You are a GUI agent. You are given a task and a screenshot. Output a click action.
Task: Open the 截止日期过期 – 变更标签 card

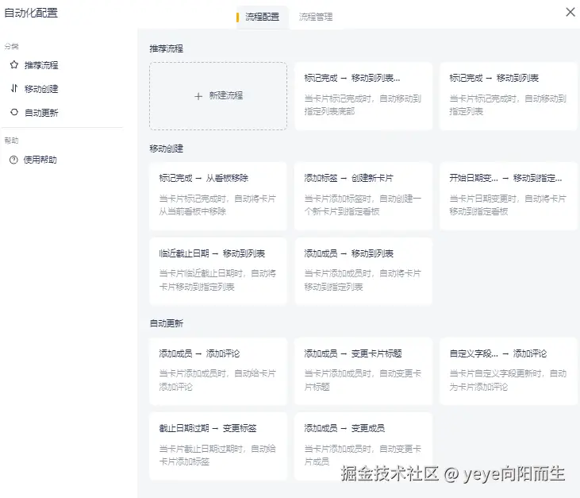(218, 446)
